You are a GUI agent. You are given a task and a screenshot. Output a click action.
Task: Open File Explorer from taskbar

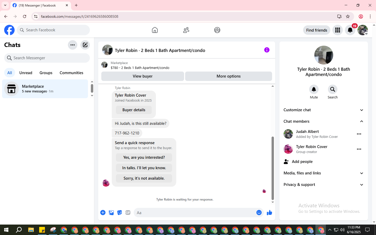click(x=31, y=230)
